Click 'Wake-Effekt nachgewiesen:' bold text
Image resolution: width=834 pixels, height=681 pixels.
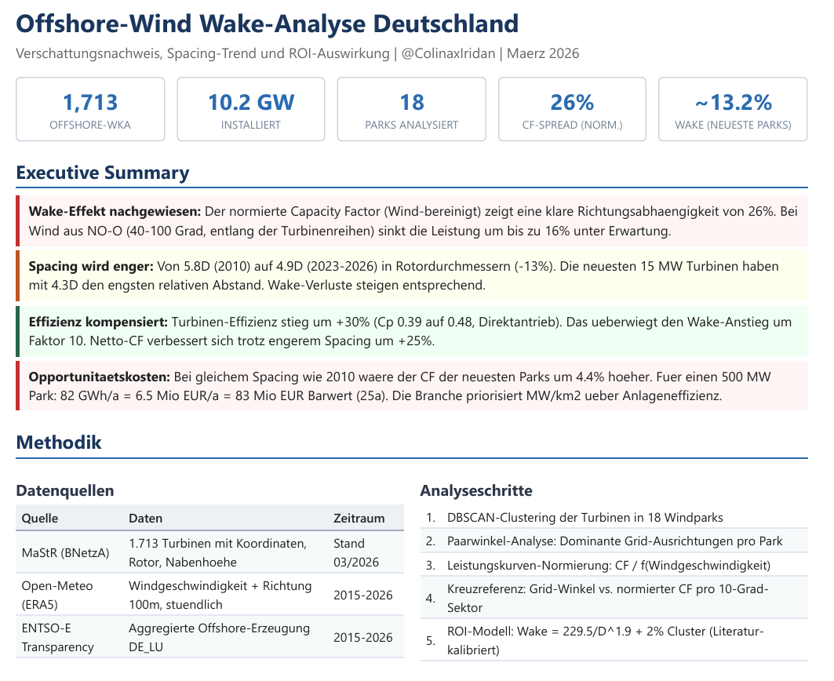(x=115, y=211)
